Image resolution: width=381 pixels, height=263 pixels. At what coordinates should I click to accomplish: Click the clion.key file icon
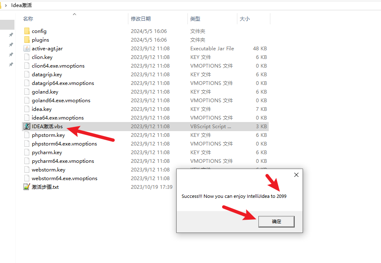pos(27,57)
